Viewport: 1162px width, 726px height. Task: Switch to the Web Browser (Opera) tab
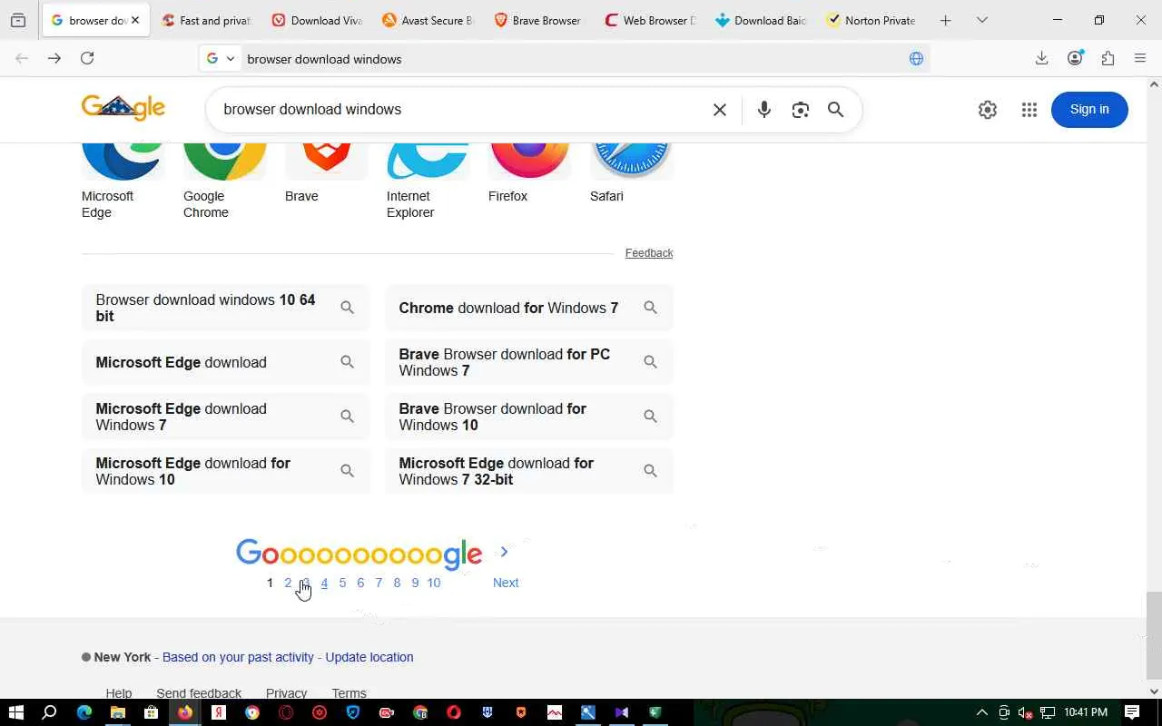[x=649, y=20]
